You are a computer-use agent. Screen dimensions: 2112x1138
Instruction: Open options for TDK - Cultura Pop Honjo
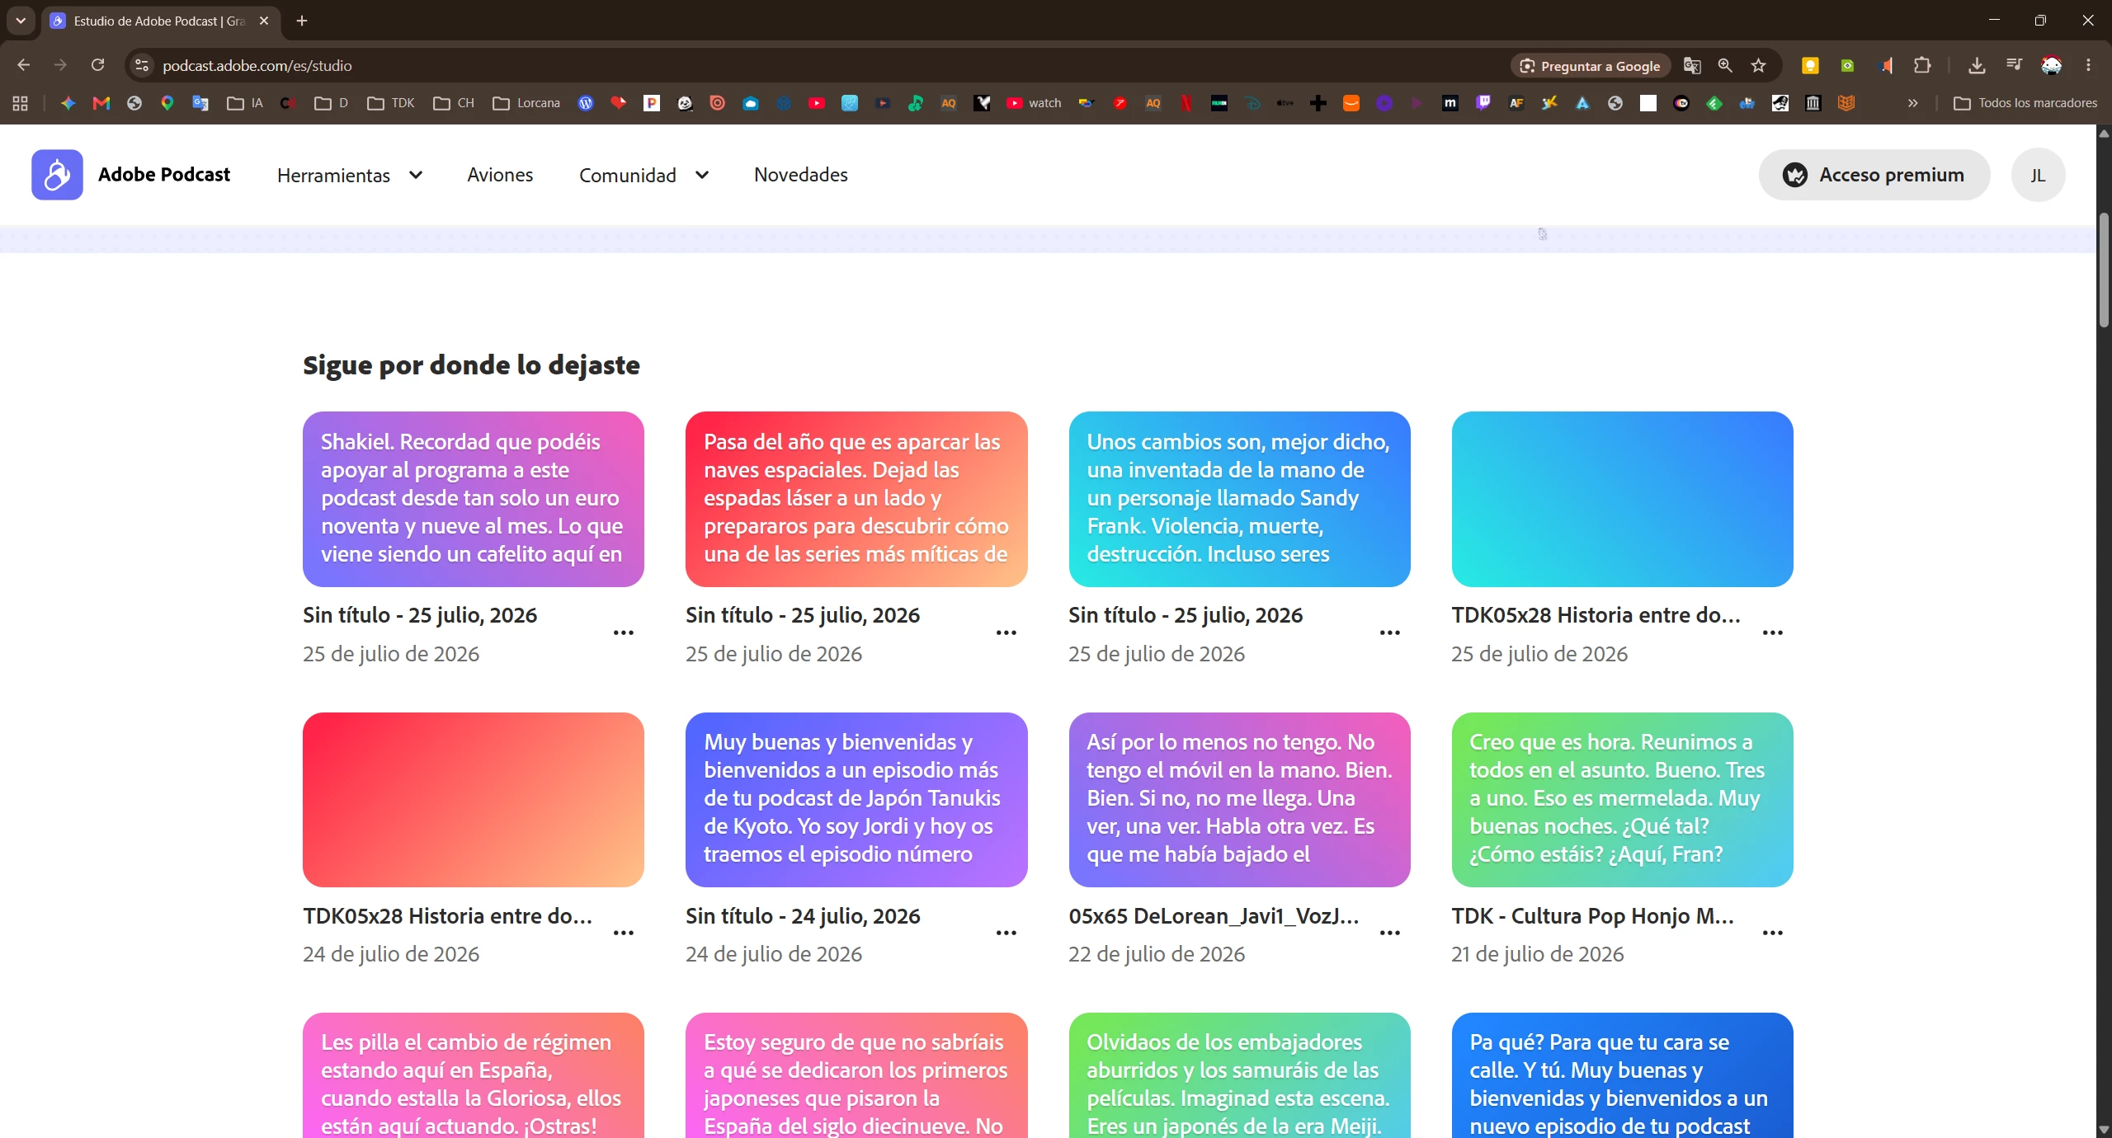click(1773, 933)
